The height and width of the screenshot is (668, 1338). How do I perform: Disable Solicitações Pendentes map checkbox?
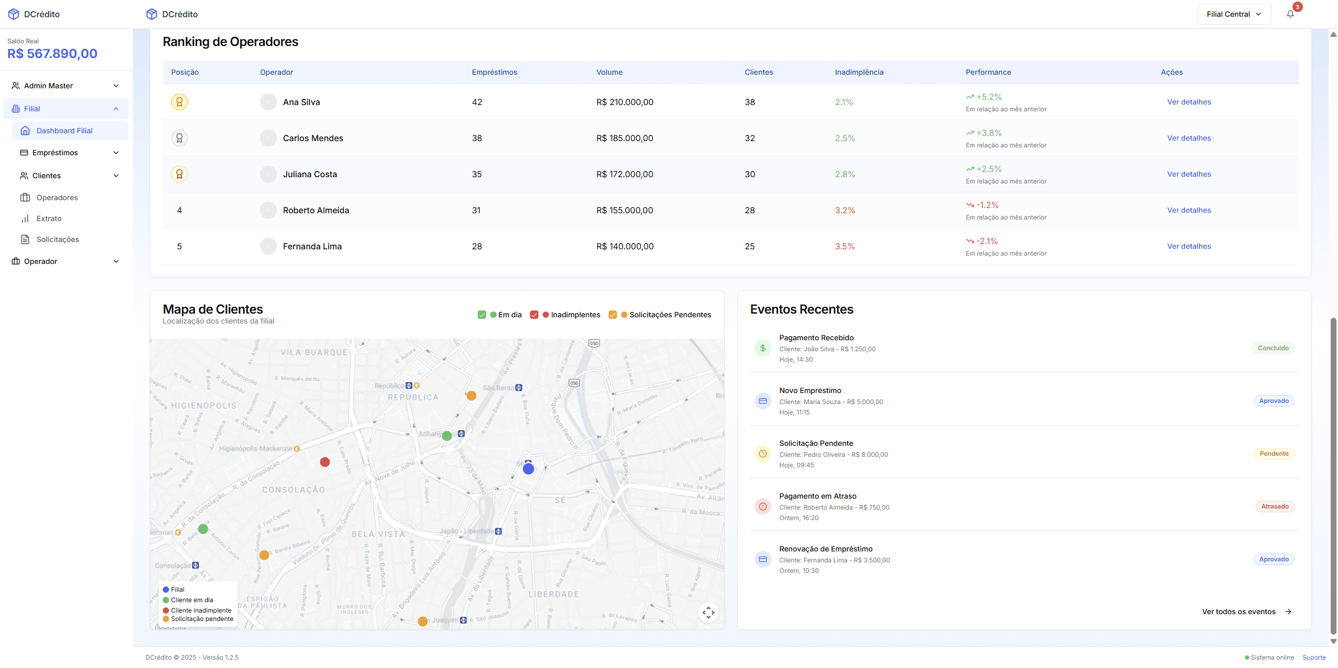[x=613, y=315]
